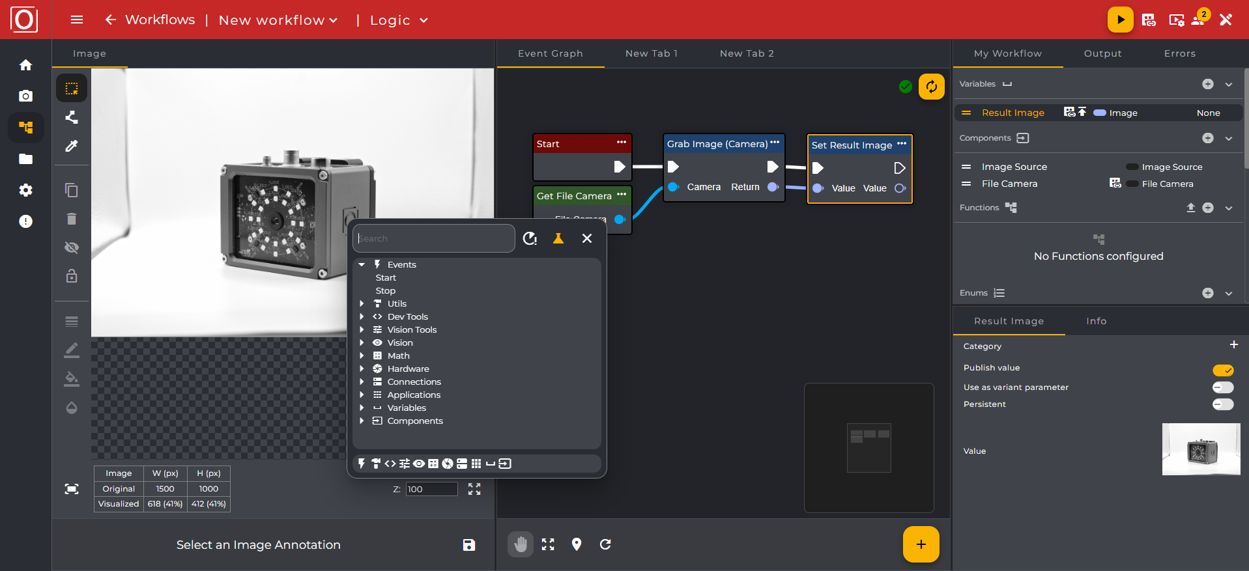Close the node search popup
Image resolution: width=1249 pixels, height=571 pixels.
[x=587, y=238]
